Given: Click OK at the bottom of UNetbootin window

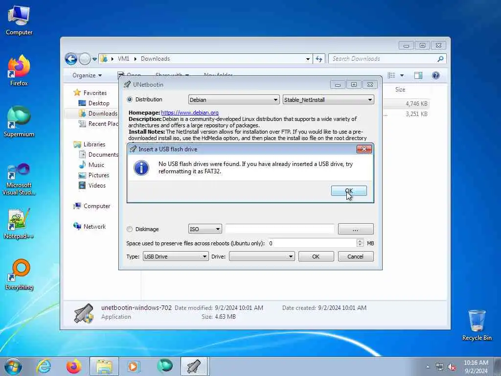Looking at the screenshot, I should click(316, 257).
